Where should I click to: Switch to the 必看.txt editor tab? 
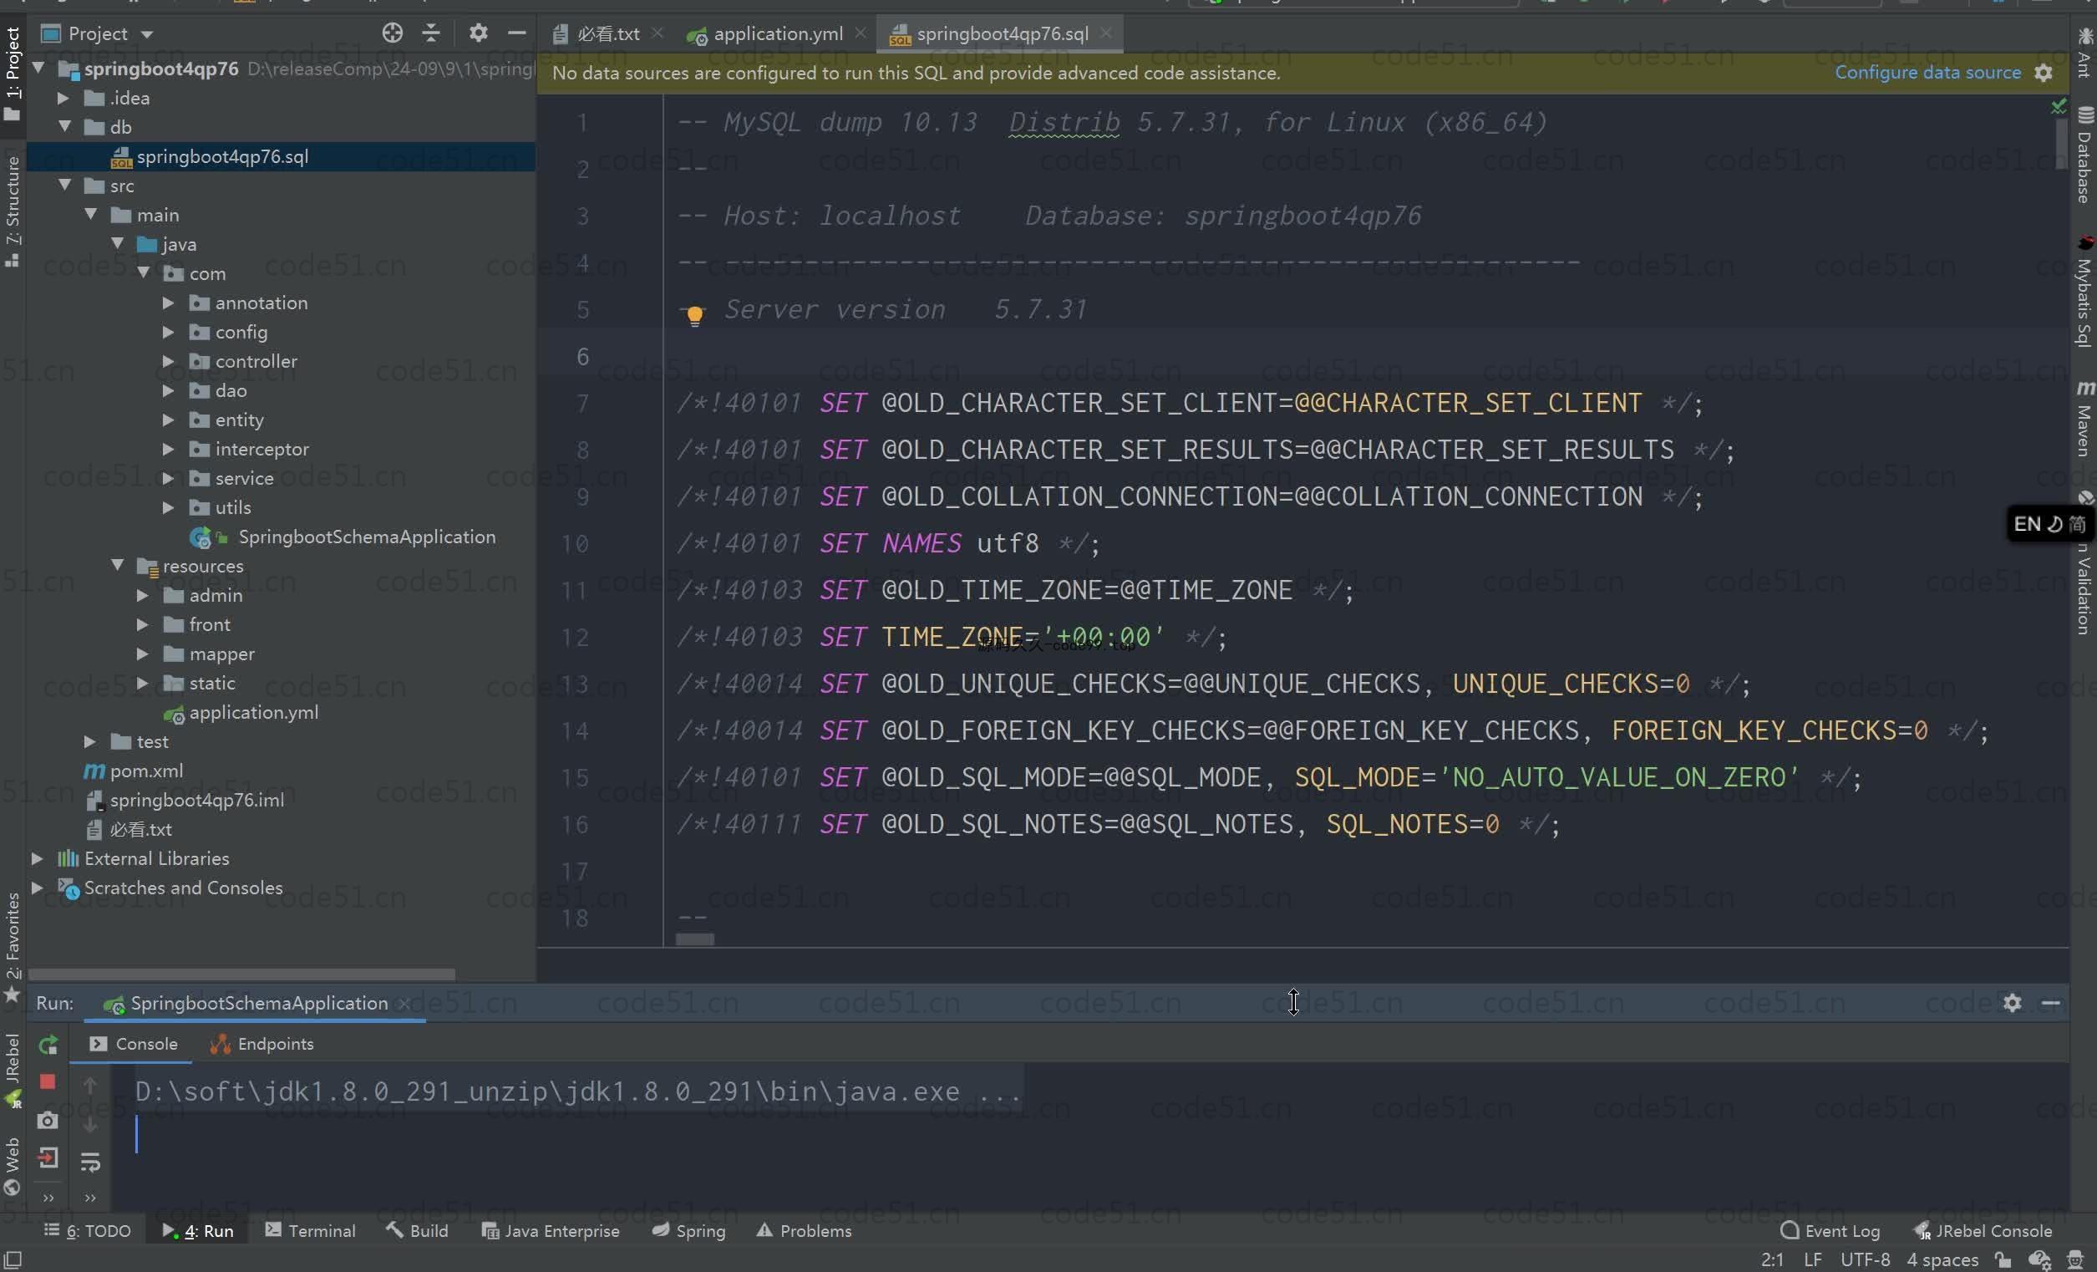(607, 33)
